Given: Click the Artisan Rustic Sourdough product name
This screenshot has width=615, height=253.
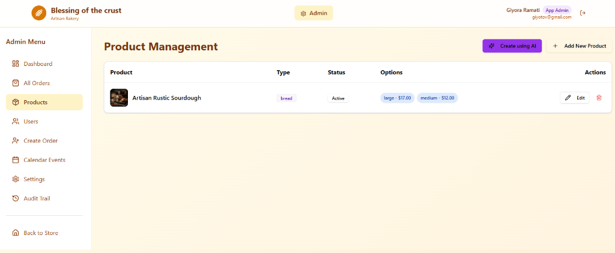Looking at the screenshot, I should [167, 98].
